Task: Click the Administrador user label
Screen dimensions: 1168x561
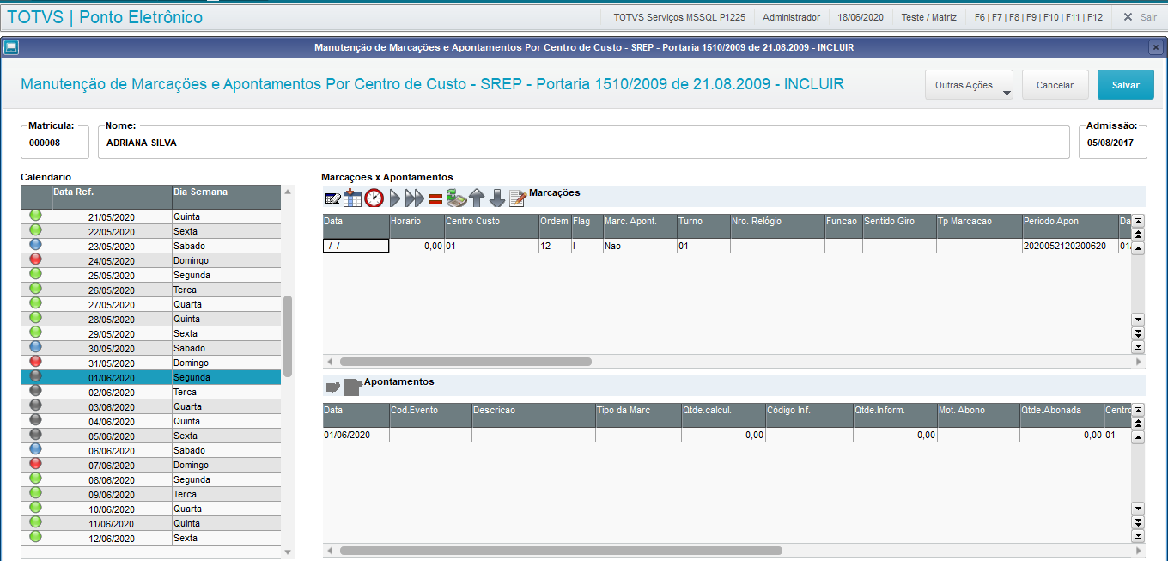Action: coord(791,17)
